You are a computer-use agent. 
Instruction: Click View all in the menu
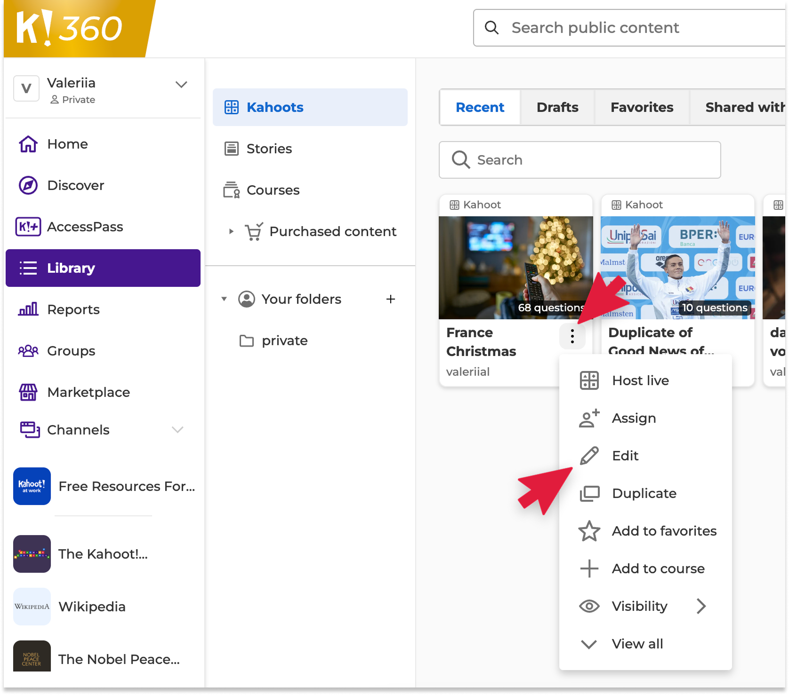click(637, 644)
